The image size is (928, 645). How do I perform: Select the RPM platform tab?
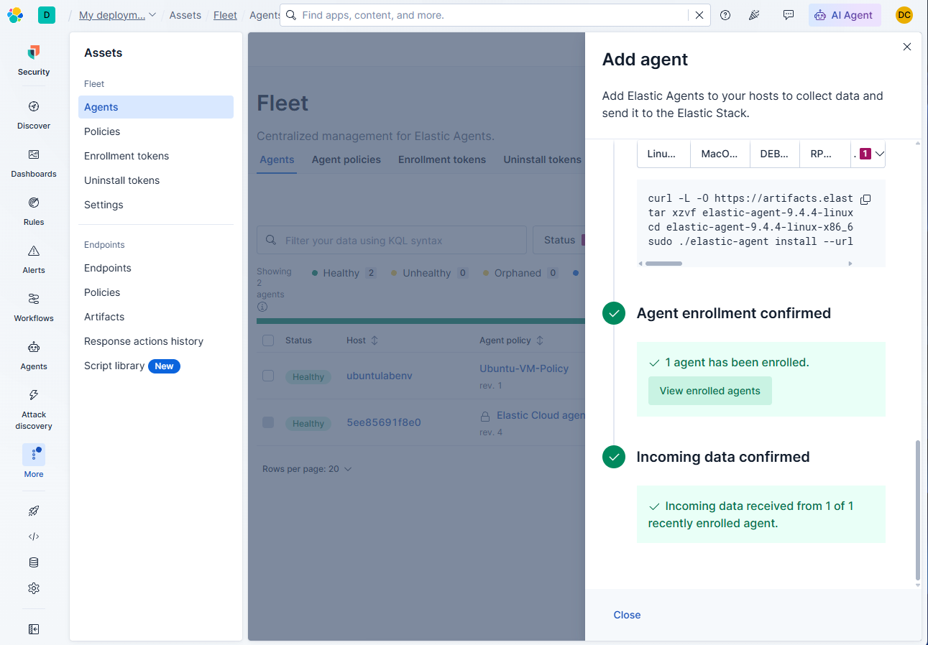click(825, 154)
